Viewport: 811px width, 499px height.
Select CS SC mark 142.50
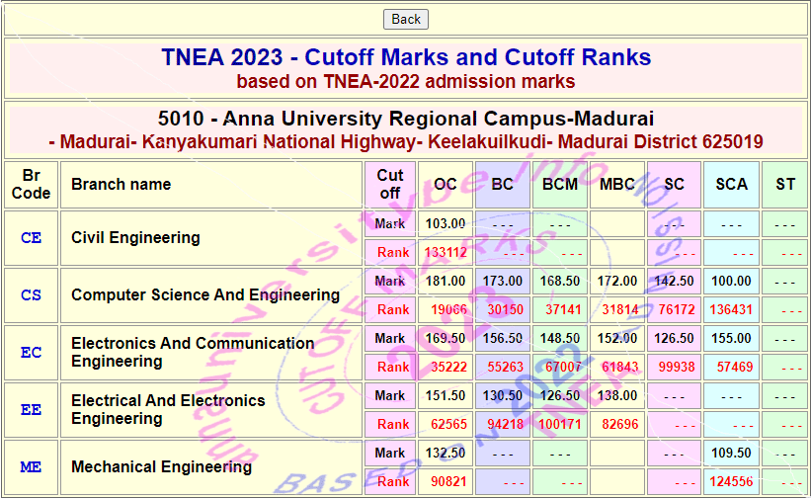[674, 281]
